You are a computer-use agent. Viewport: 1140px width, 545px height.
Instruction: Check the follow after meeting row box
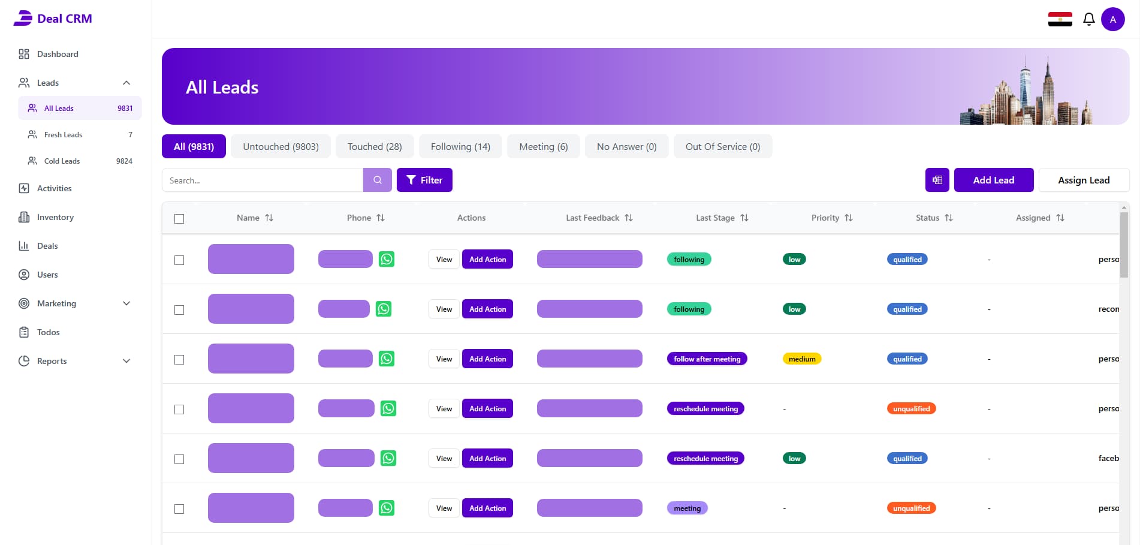[x=179, y=360]
